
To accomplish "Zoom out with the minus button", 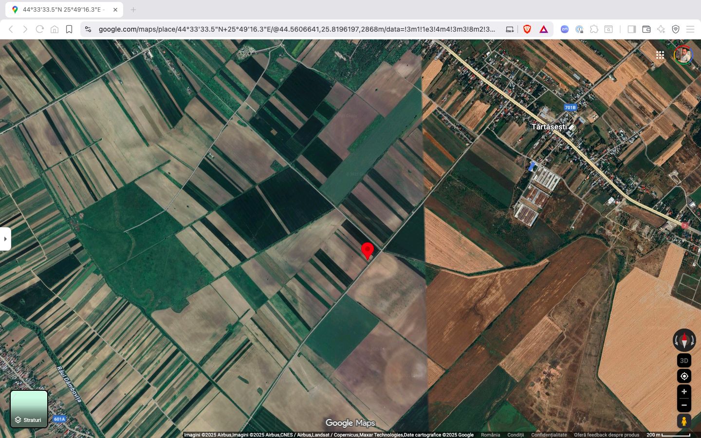I will click(684, 405).
